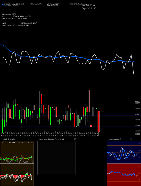The height and width of the screenshot is (186, 141).
Task: Select the '(MGR) 1, 25.3, 25.7' ADX values
Action: coord(28,23)
